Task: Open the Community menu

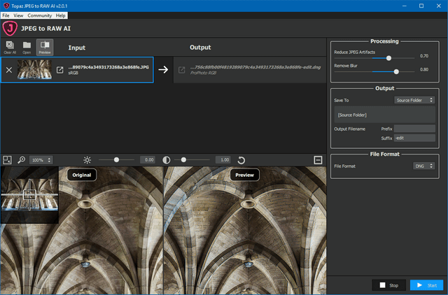Action: pos(39,15)
